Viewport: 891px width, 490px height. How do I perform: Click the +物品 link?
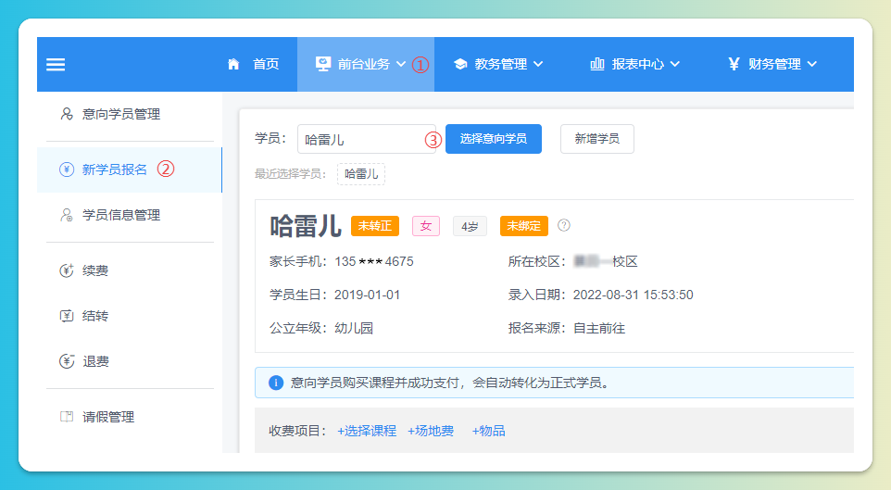[488, 431]
